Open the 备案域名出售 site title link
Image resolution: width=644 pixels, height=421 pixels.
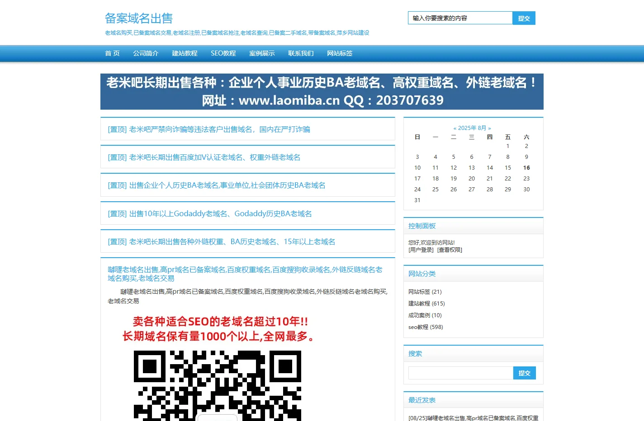tap(139, 18)
